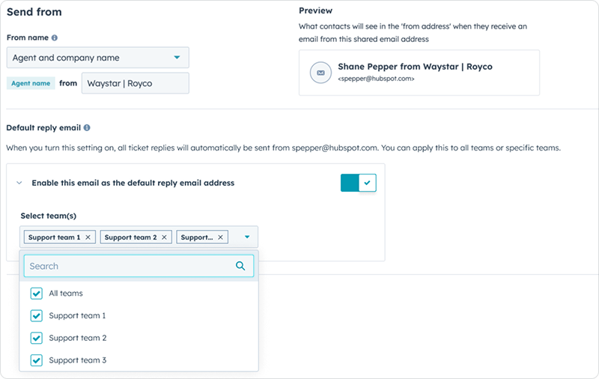599x379 pixels.
Task: Click the Support team 1 tag label
Action: (x=54, y=237)
